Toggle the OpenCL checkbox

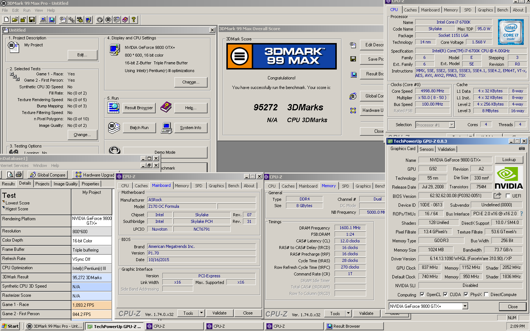(422, 295)
